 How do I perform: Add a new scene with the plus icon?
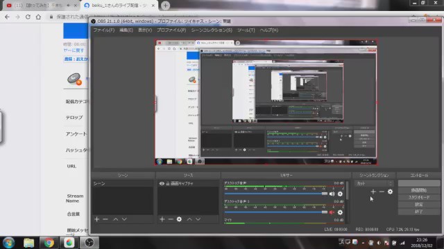[97, 219]
